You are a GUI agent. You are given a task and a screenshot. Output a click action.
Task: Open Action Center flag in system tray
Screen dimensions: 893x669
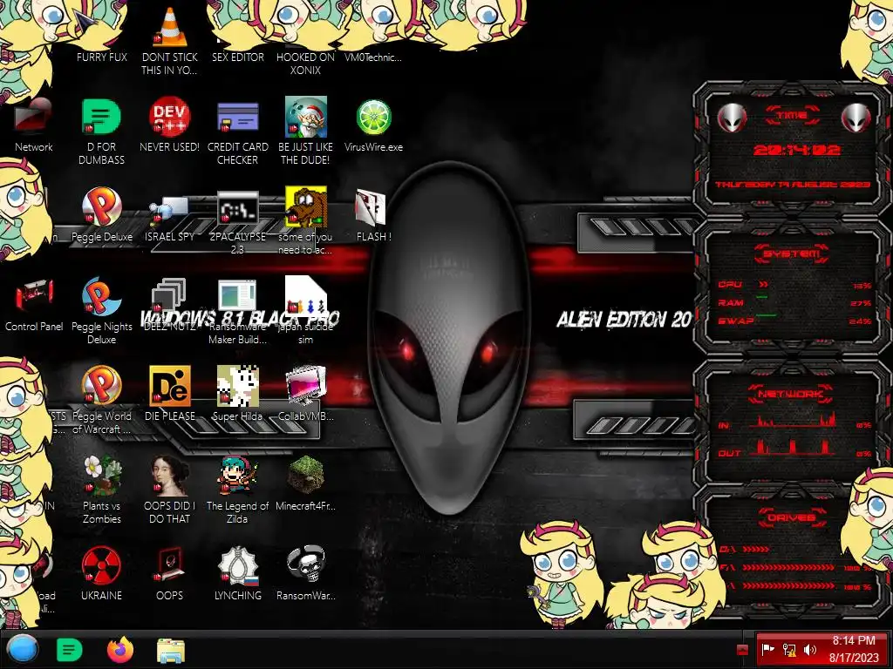(767, 650)
